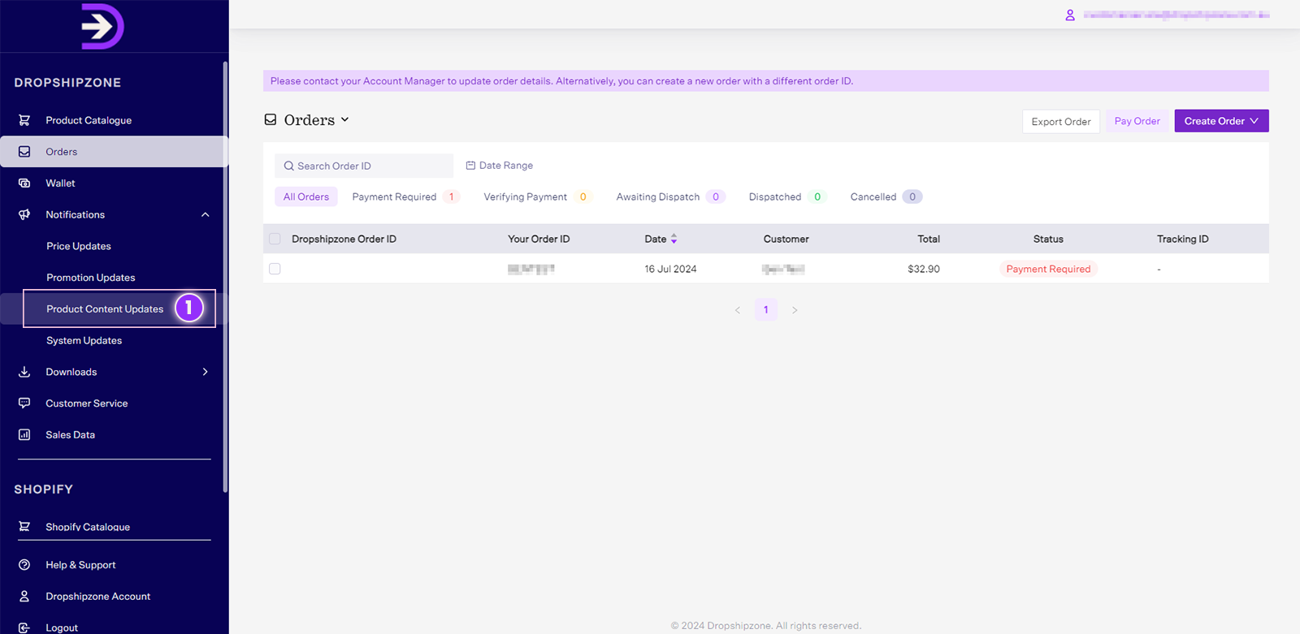The image size is (1300, 634).
Task: Click the Customer Service chat icon
Action: coord(24,403)
